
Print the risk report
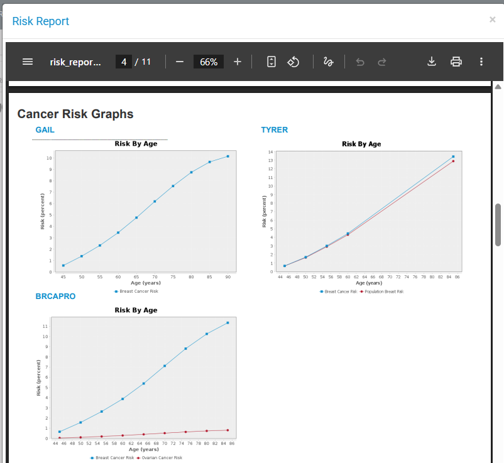456,62
